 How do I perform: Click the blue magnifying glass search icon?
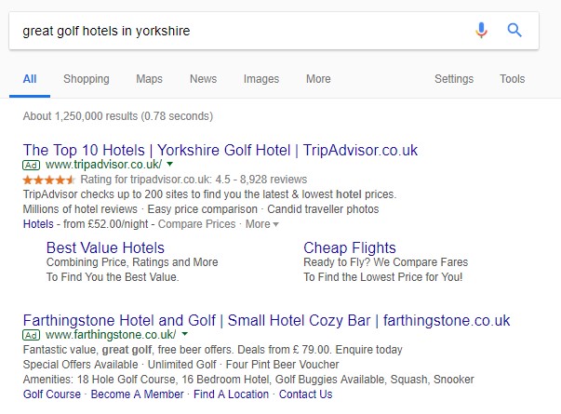point(514,30)
